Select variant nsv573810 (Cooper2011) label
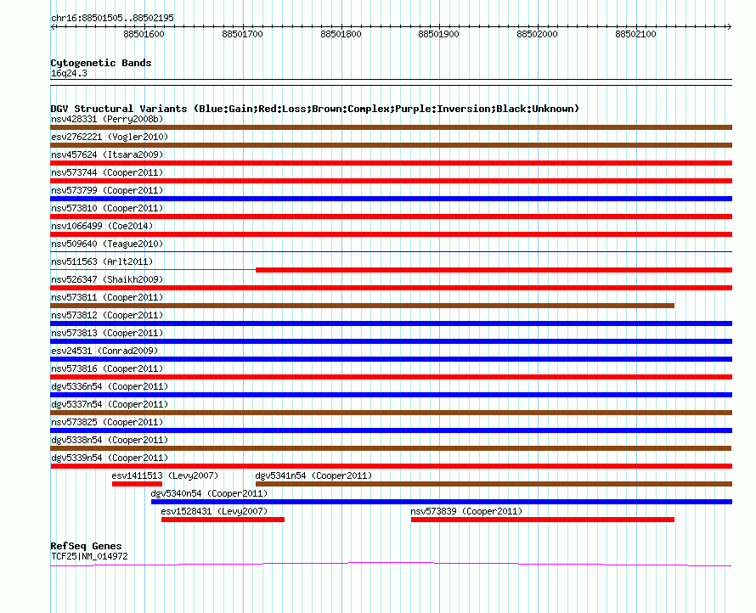The width and height of the screenshot is (756, 613). (x=107, y=208)
